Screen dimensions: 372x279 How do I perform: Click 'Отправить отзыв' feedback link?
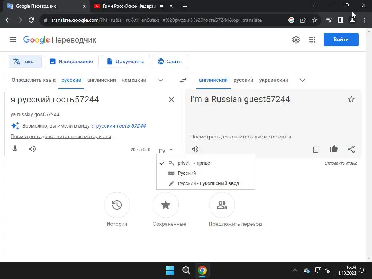click(341, 163)
